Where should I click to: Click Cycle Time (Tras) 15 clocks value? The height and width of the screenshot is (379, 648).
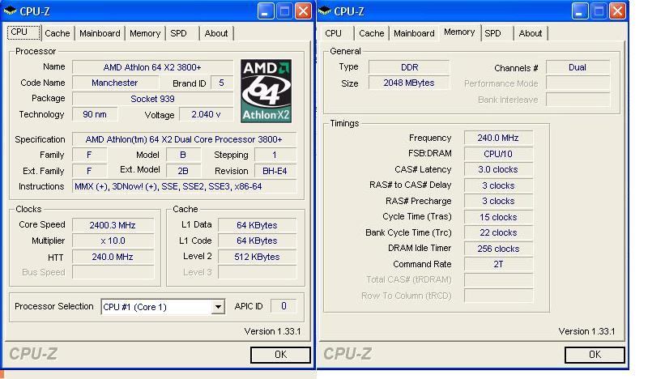[x=498, y=217]
